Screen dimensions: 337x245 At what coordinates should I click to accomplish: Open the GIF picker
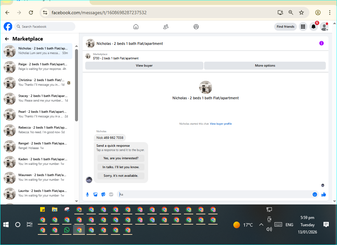pyautogui.click(x=111, y=195)
